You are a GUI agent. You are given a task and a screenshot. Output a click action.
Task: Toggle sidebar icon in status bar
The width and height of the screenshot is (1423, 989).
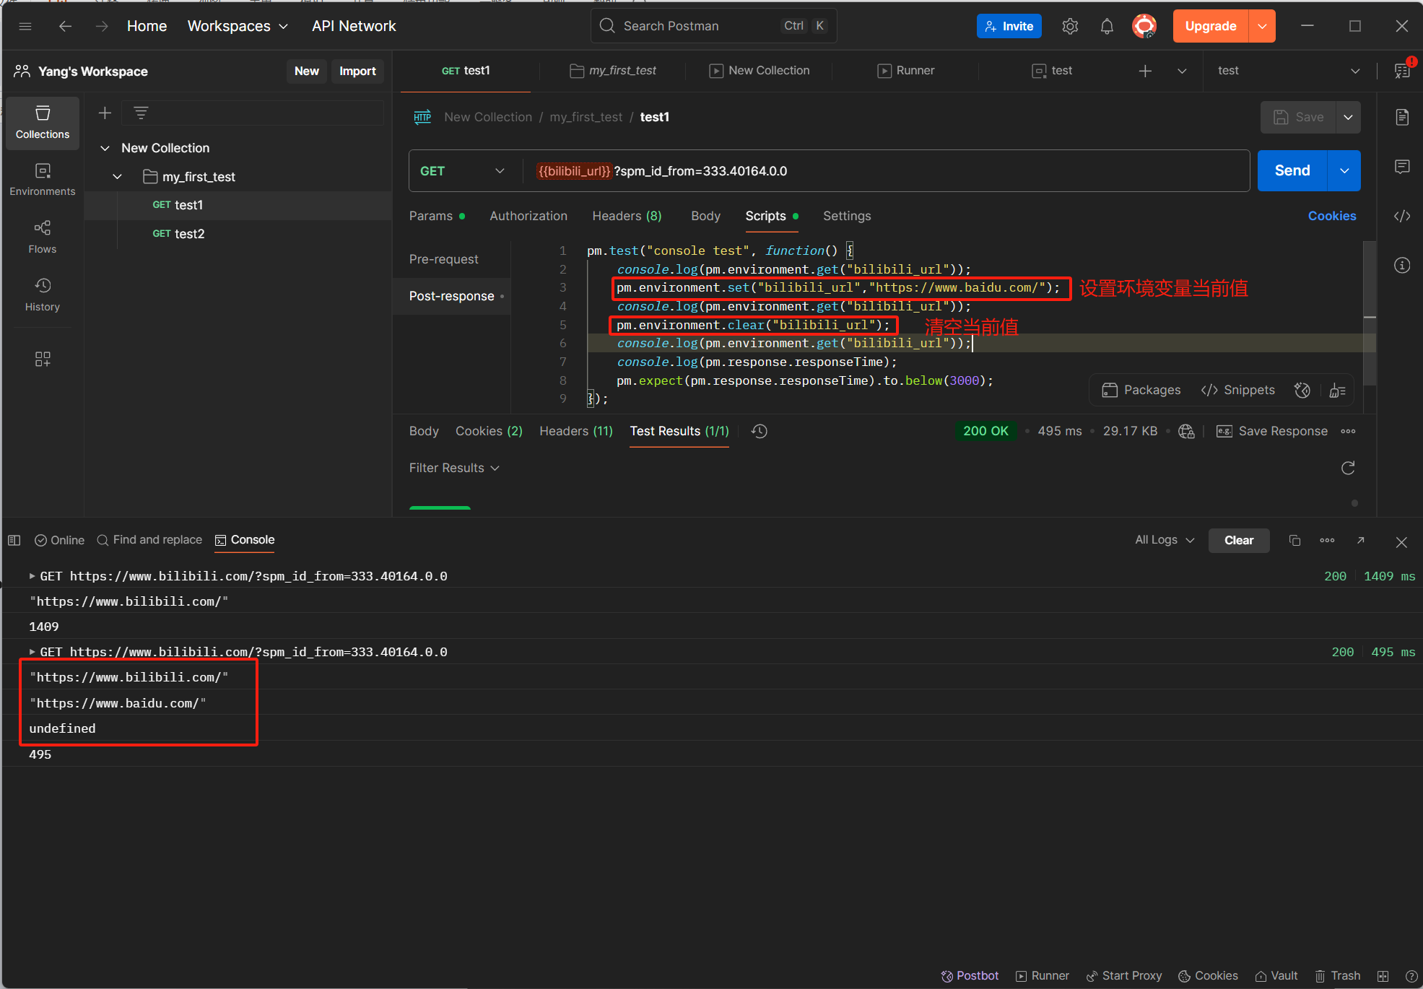tap(14, 540)
